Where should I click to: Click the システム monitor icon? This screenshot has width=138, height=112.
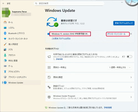pyautogui.click(x=5, y=28)
